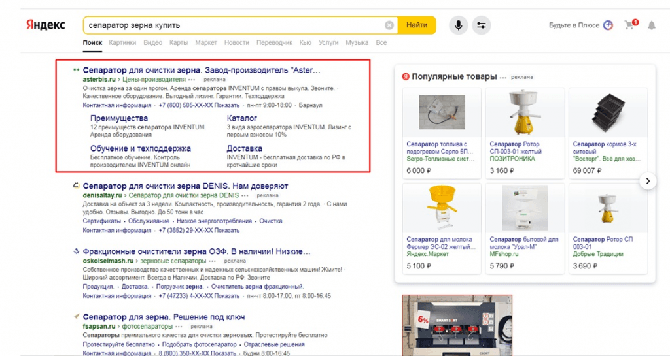Click oskolselmash.ru favicon icon
The width and height of the screenshot is (670, 356).
click(x=76, y=251)
